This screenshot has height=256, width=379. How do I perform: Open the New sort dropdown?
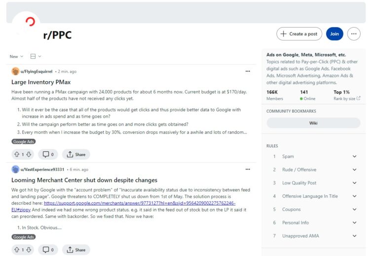point(16,56)
